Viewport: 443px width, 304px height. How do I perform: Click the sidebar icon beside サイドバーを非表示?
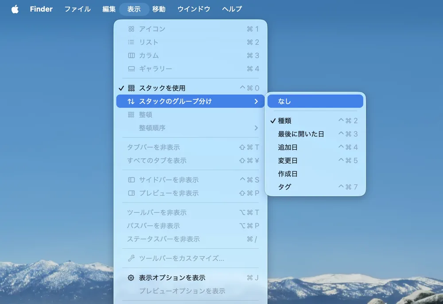click(x=132, y=180)
